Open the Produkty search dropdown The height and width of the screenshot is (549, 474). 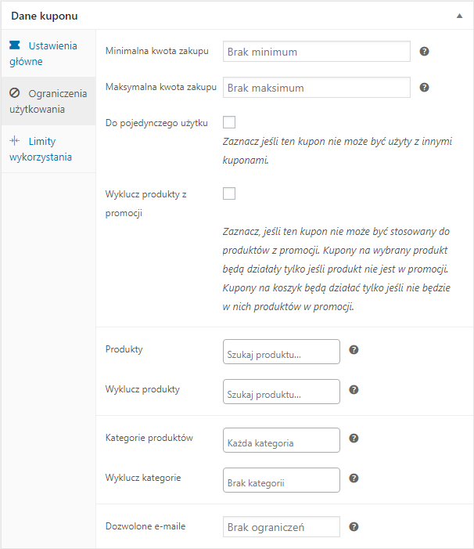[x=282, y=352]
